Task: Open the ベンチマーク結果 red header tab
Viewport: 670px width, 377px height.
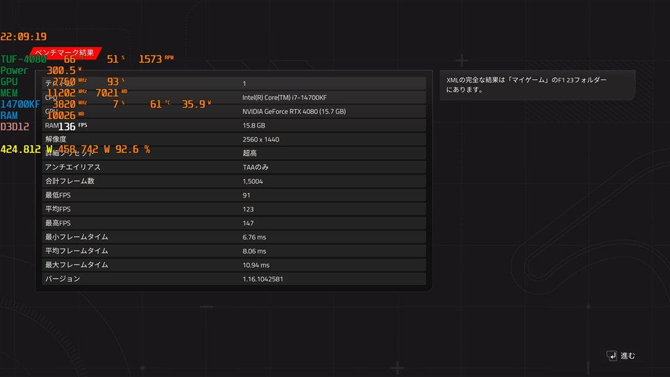Action: [65, 53]
